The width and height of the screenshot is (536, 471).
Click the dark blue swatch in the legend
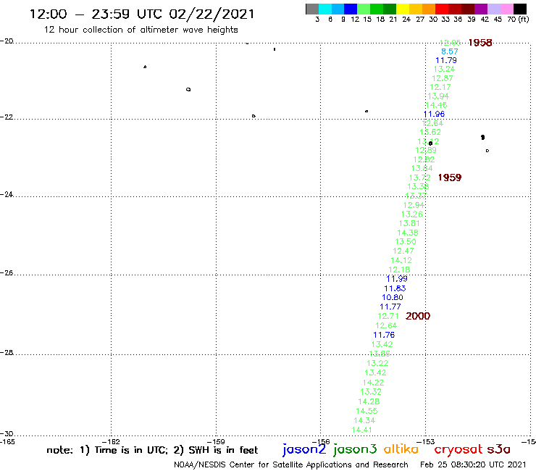[x=351, y=9]
